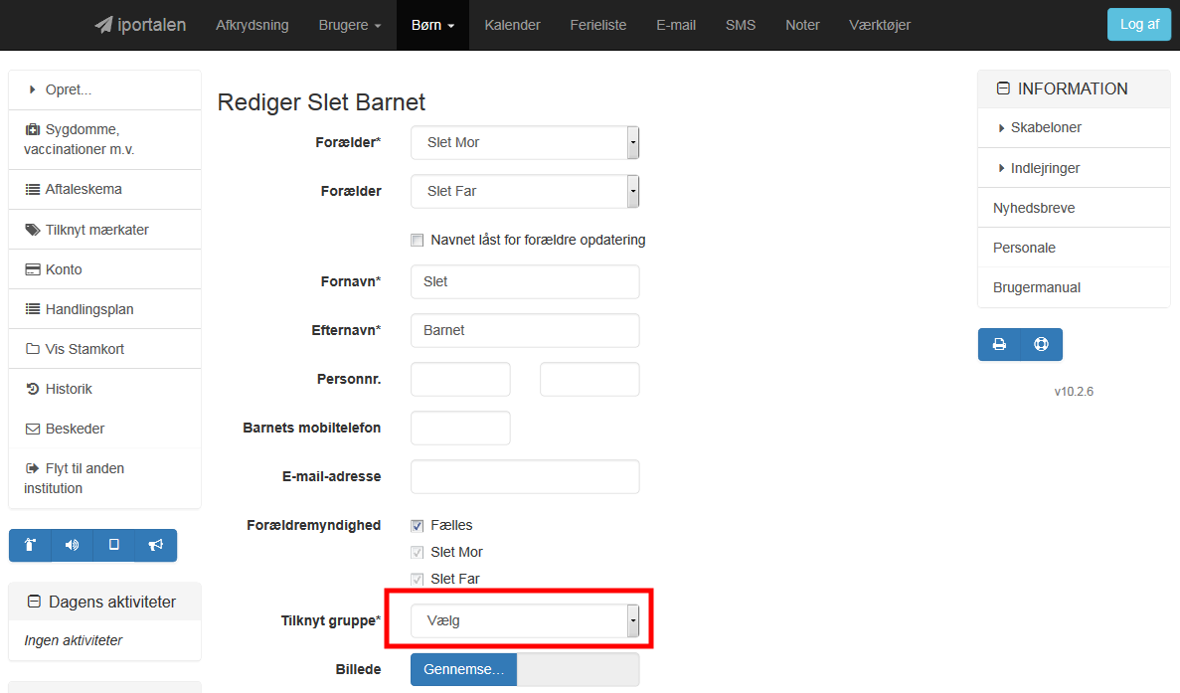The height and width of the screenshot is (693, 1180).
Task: Open Kalender from the top navigation
Action: 513,25
